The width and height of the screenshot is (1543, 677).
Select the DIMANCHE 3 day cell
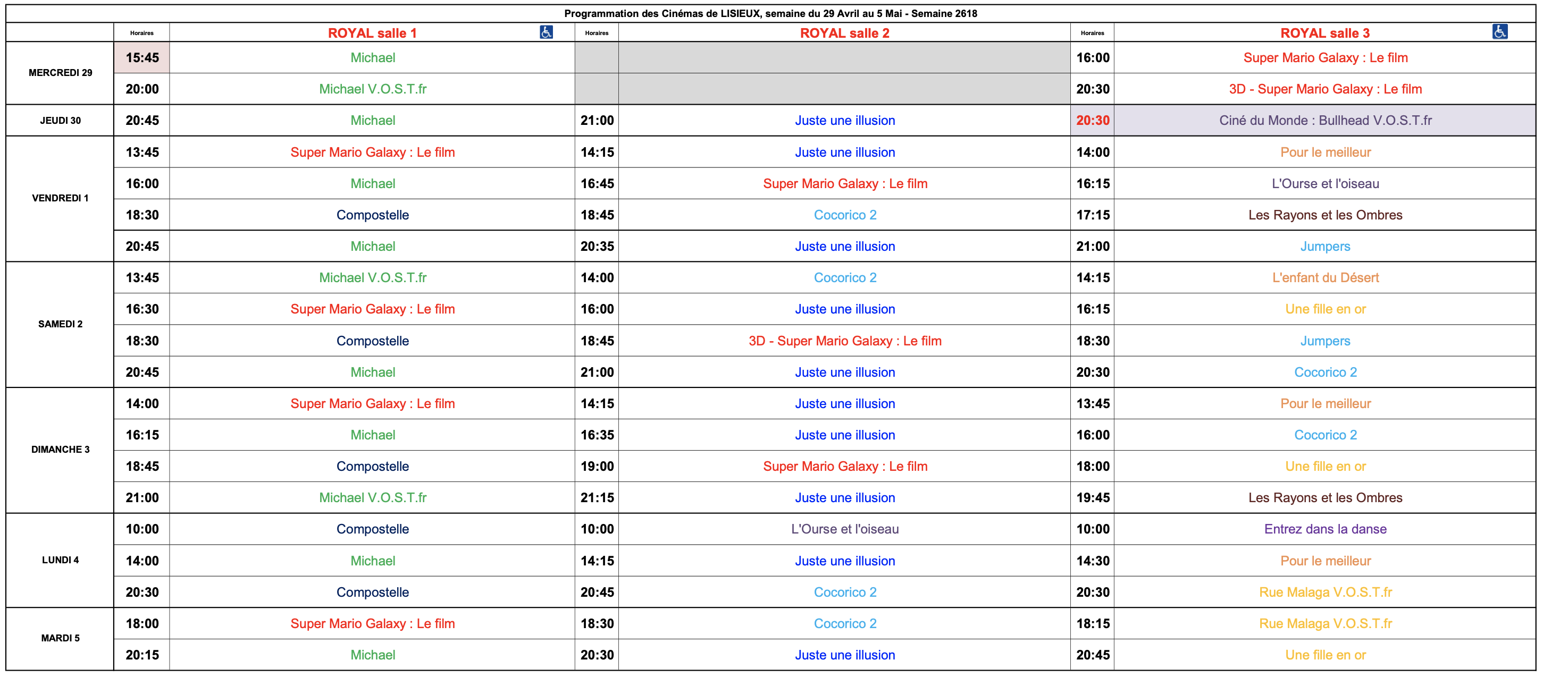click(60, 450)
